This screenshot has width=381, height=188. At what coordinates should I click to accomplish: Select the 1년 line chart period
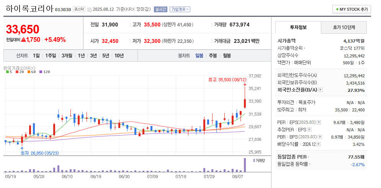point(81,56)
